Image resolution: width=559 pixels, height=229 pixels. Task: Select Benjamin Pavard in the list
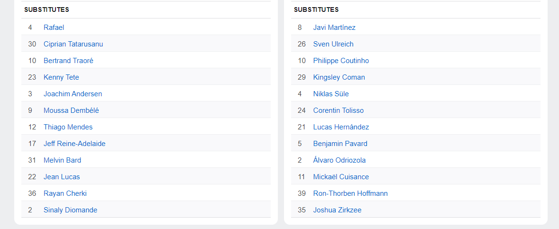click(340, 144)
